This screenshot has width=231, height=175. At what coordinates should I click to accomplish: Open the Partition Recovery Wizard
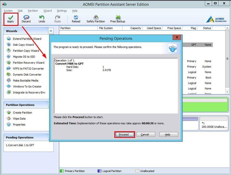[x=29, y=63]
